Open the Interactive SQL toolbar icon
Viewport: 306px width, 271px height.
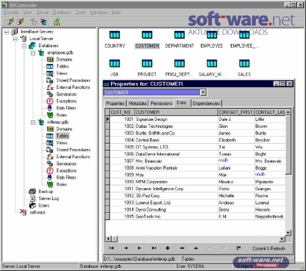57,22
